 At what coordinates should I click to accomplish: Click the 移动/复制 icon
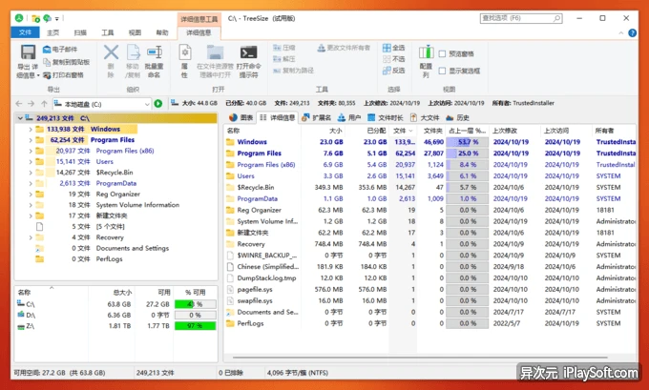click(133, 52)
